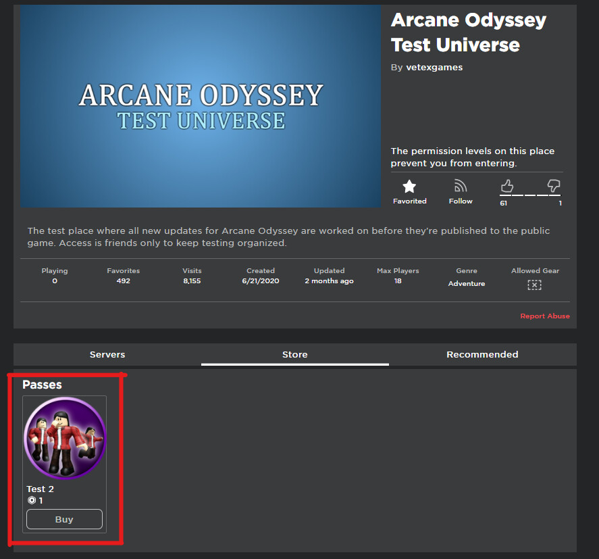Click the Allowed Gear icon
Image resolution: width=599 pixels, height=559 pixels.
click(x=534, y=285)
